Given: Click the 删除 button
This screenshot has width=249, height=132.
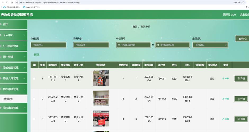Looking at the screenshot, I should 37,55.
